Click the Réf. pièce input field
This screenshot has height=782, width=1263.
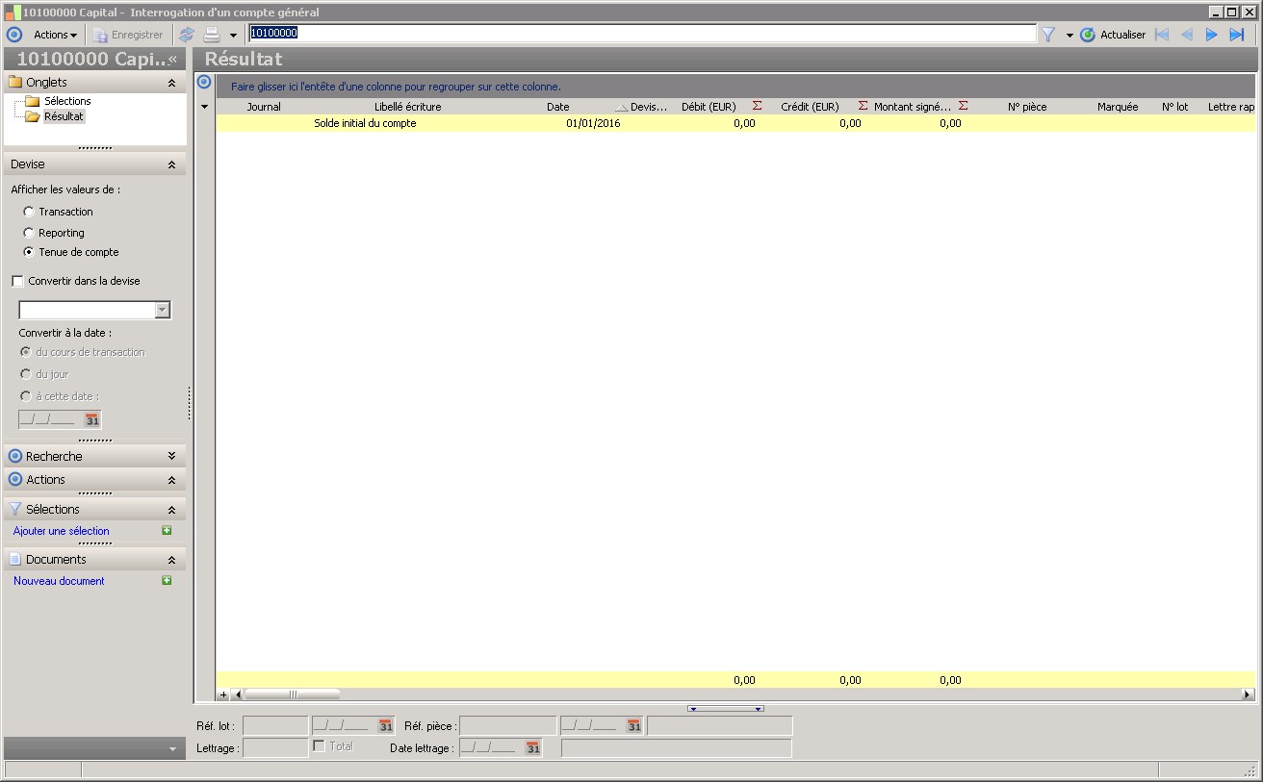(508, 726)
